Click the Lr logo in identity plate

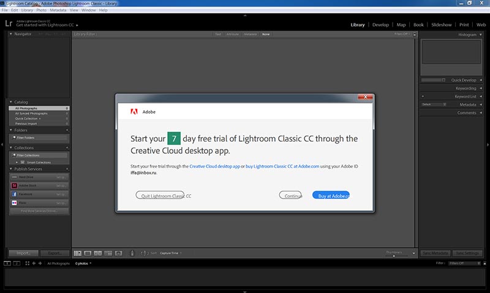click(x=9, y=23)
